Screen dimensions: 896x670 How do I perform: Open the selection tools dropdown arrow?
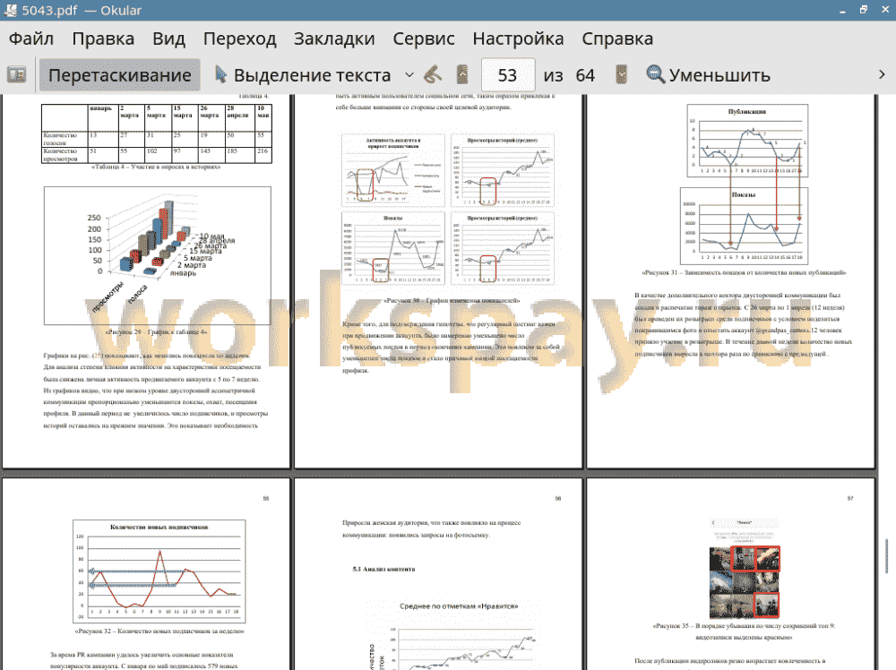(x=409, y=75)
